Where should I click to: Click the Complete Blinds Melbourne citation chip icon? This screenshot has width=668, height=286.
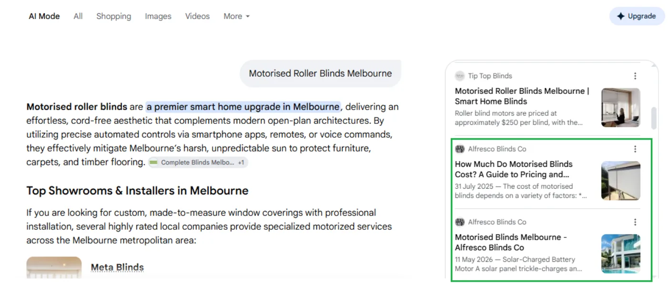point(153,163)
